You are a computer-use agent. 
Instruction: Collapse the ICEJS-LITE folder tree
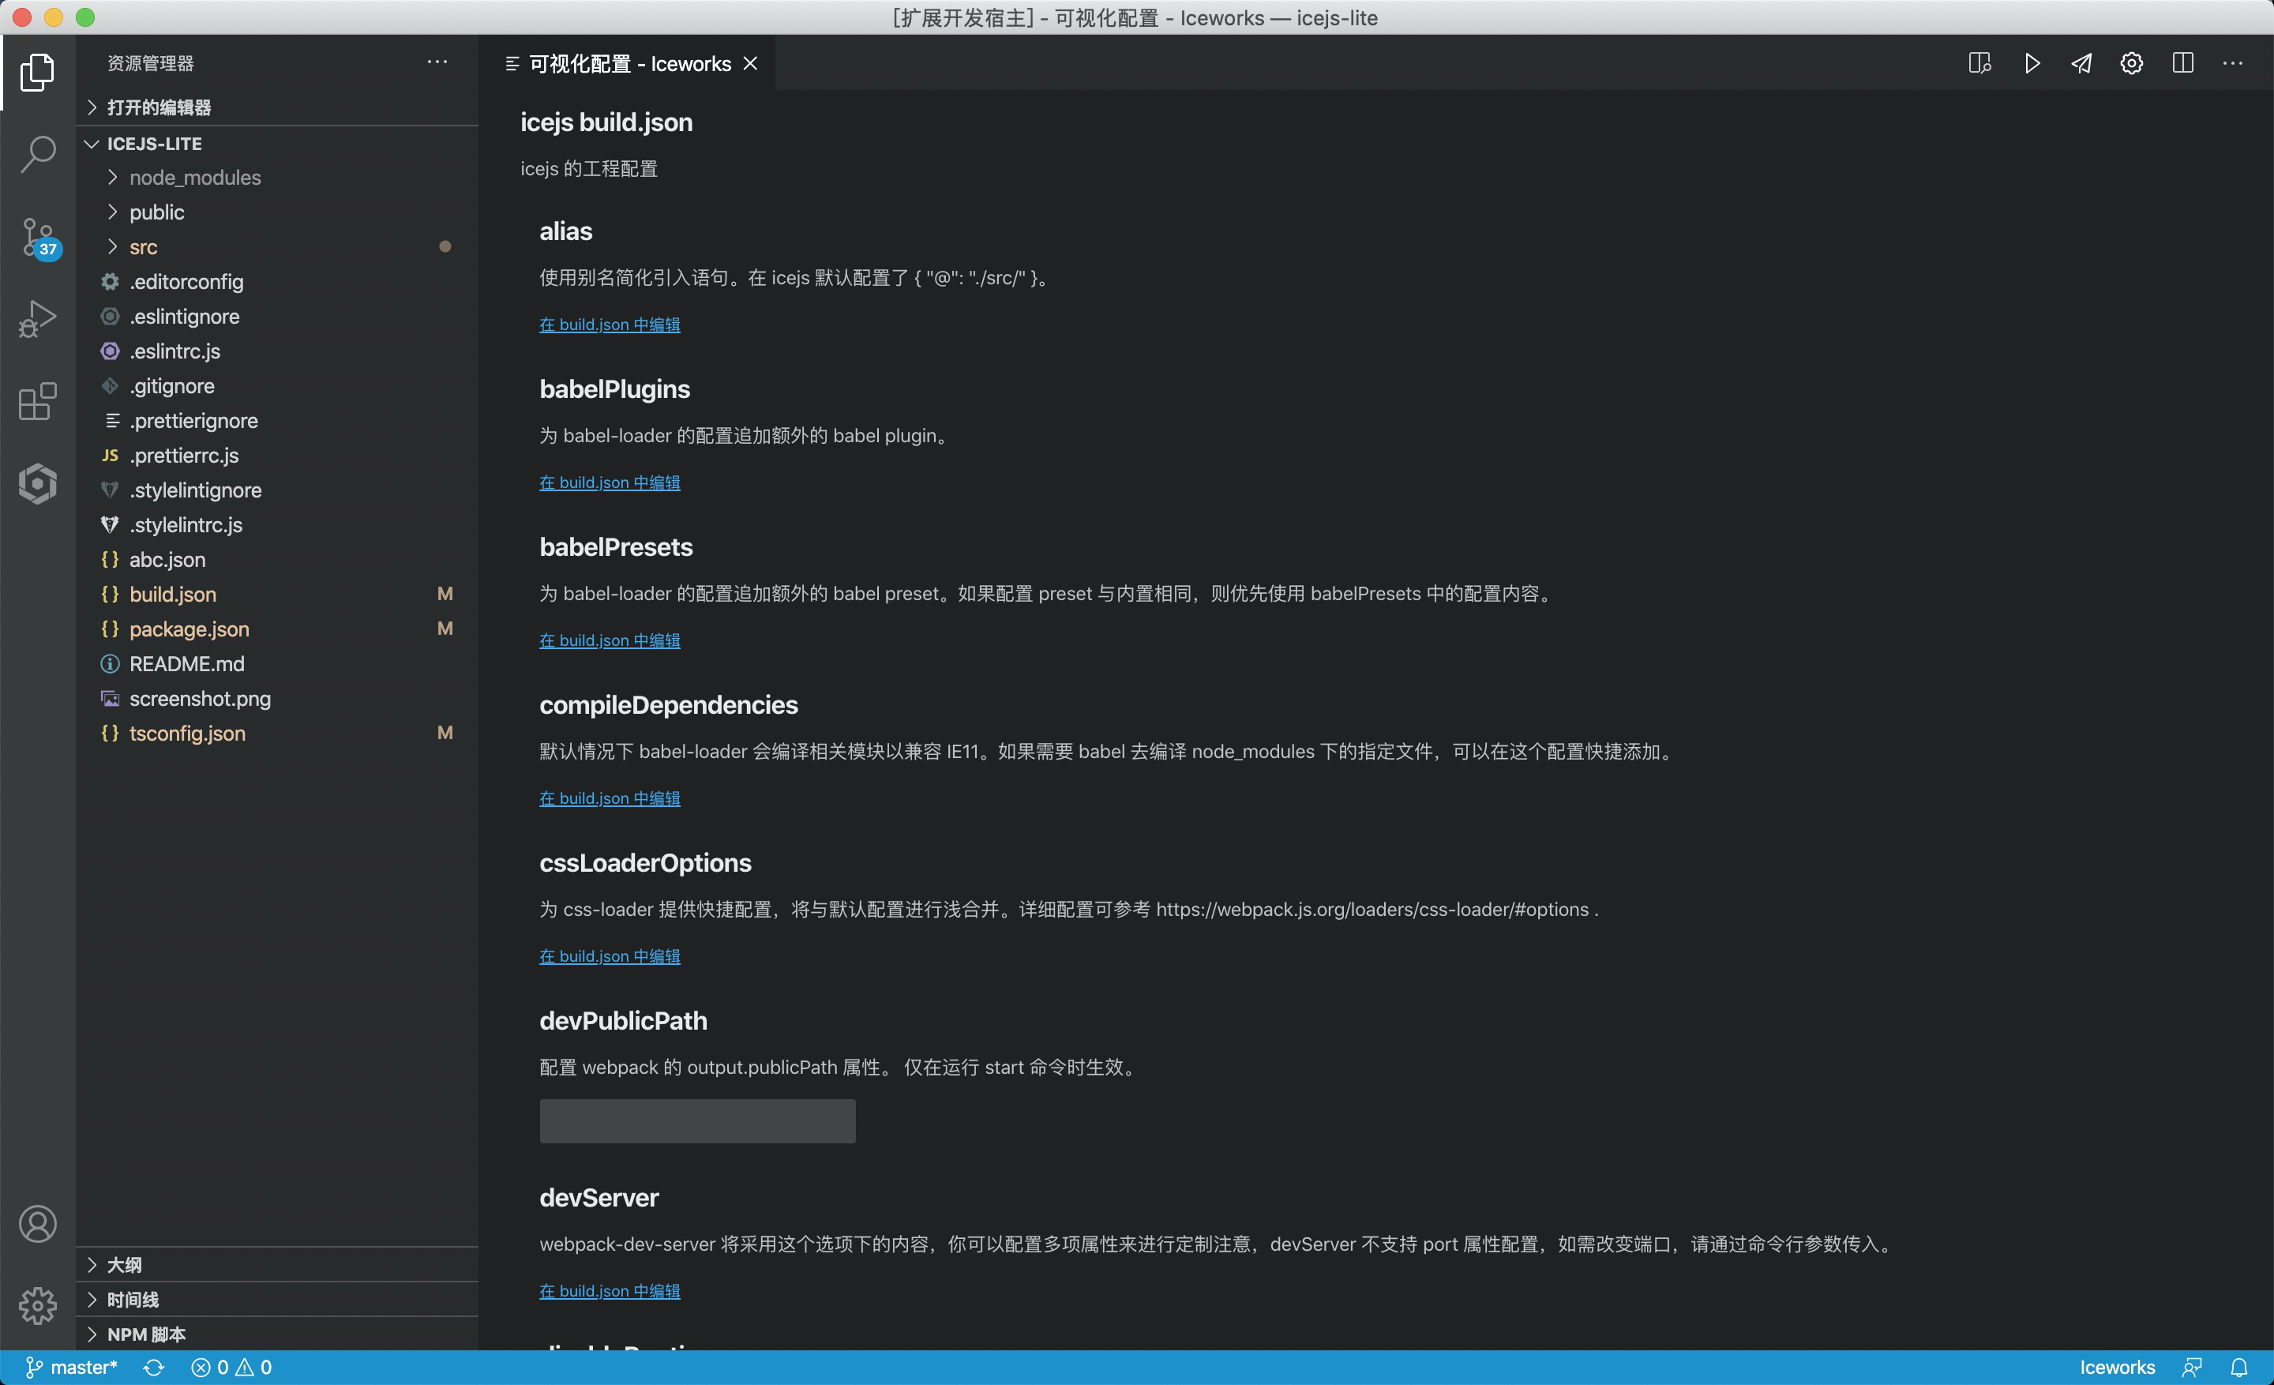(x=92, y=143)
